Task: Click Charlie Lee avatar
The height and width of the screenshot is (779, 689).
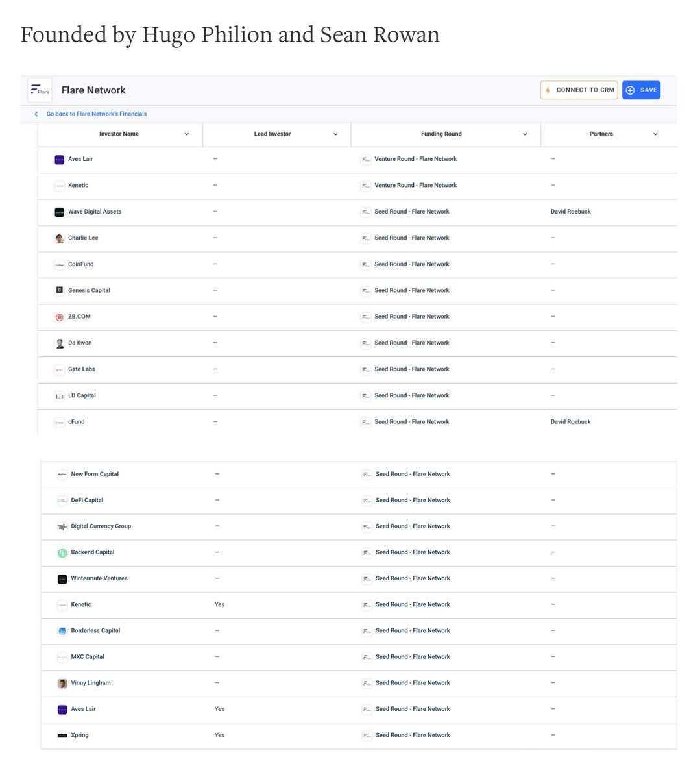Action: pyautogui.click(x=60, y=238)
